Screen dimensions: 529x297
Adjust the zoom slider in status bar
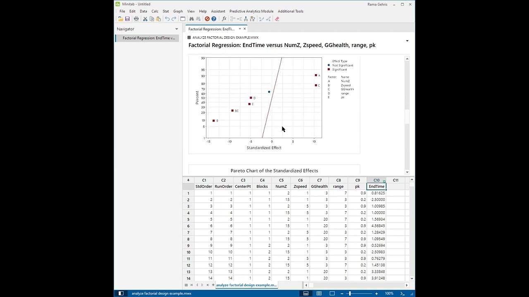[x=350, y=293]
